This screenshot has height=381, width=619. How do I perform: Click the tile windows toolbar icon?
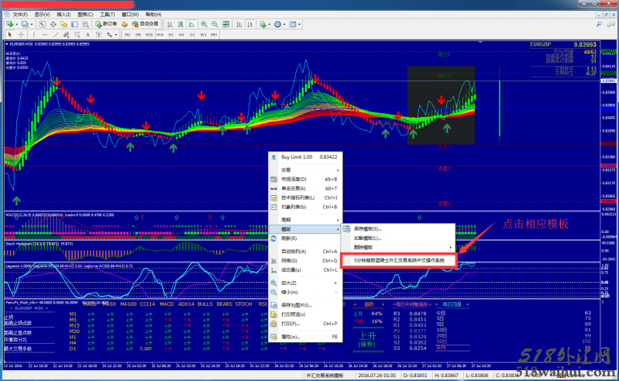225,24
